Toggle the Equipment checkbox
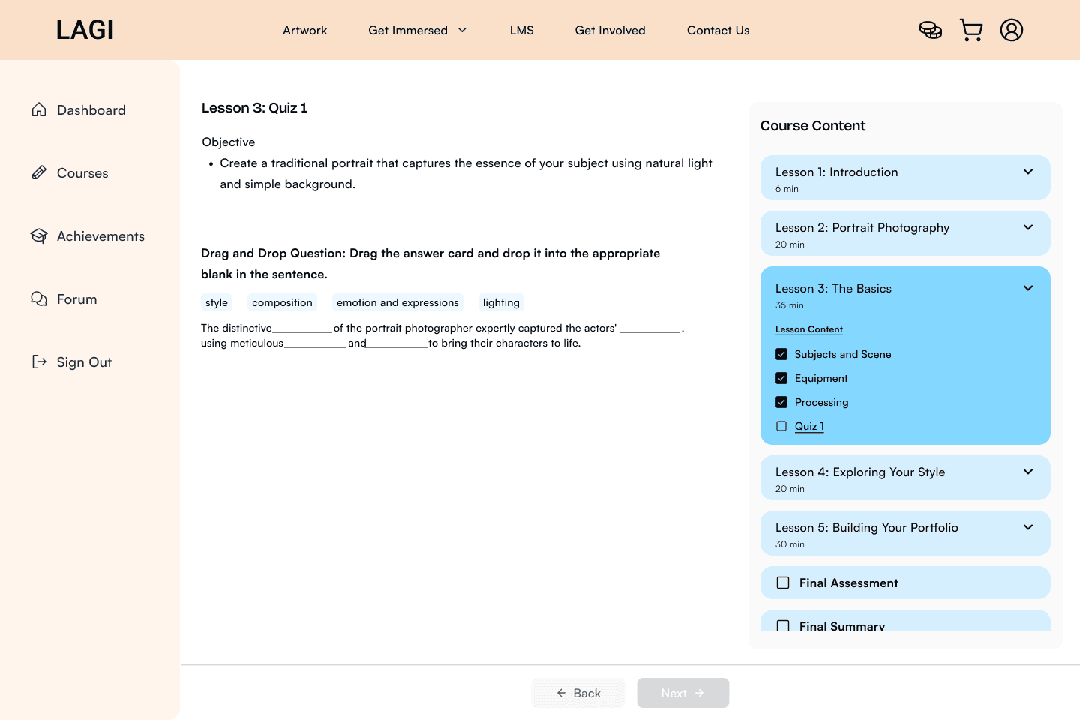 [x=781, y=378]
